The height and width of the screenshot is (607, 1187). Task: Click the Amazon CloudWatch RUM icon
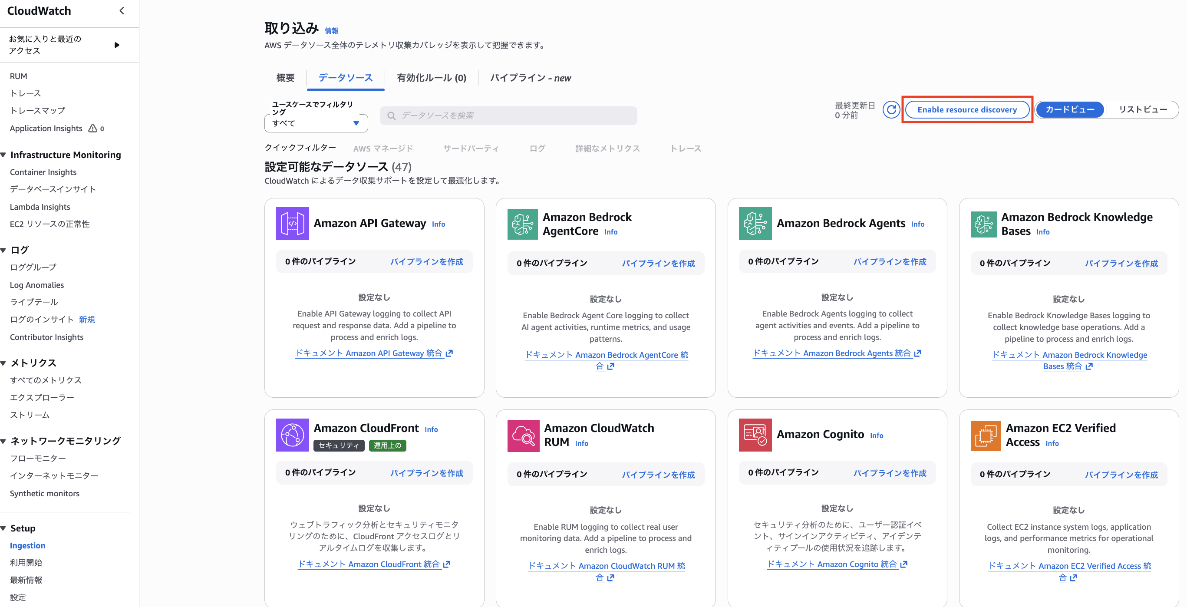(x=523, y=435)
